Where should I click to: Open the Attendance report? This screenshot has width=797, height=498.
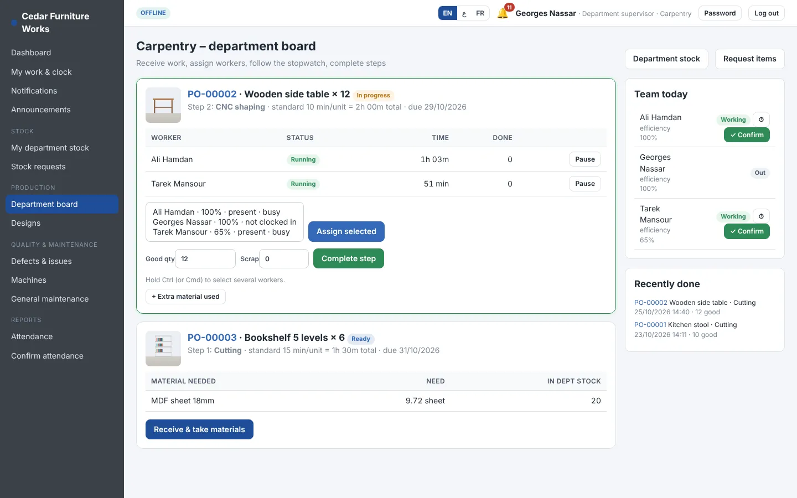(62, 336)
